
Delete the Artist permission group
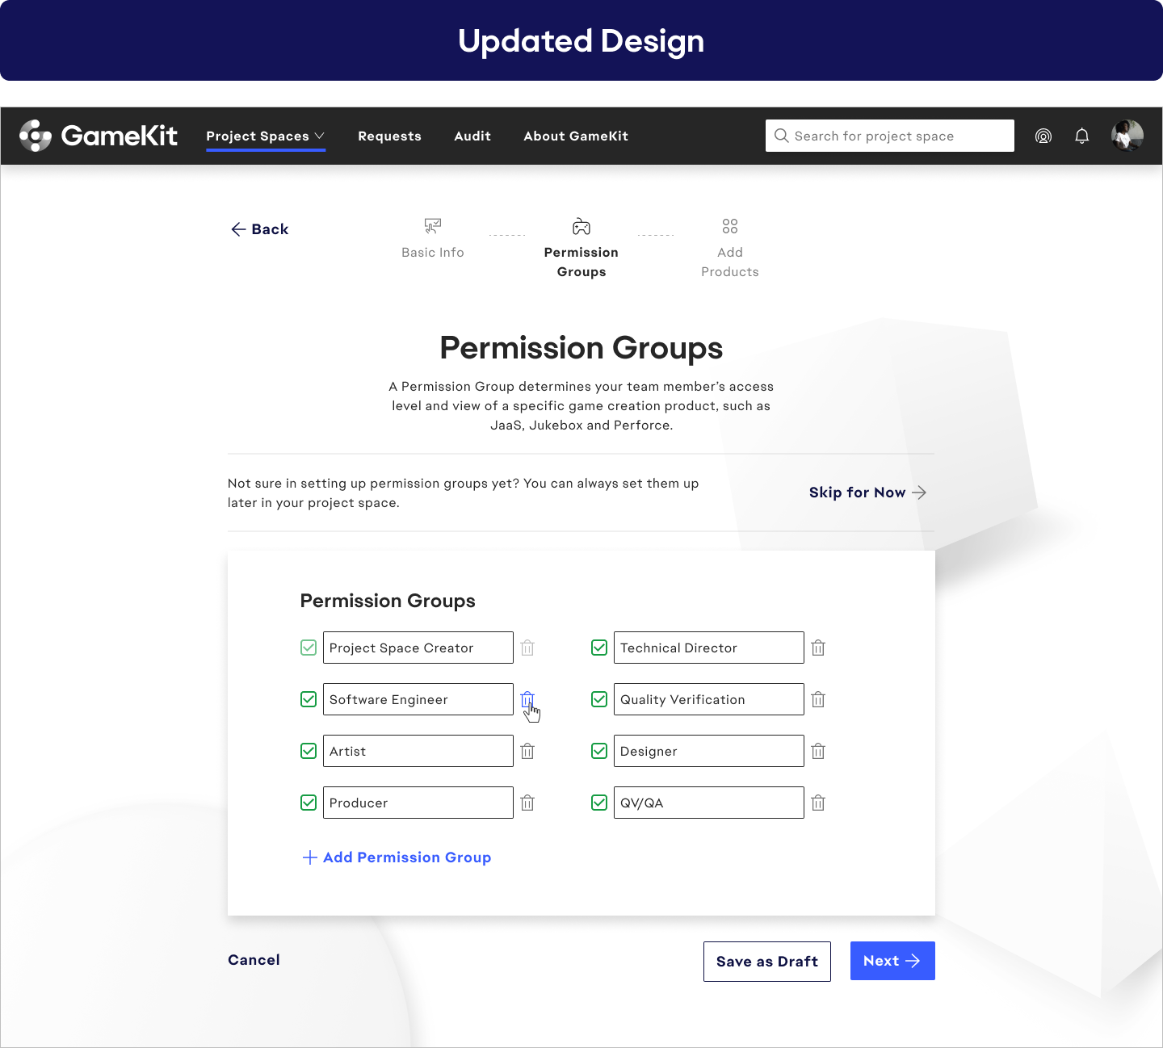tap(527, 751)
